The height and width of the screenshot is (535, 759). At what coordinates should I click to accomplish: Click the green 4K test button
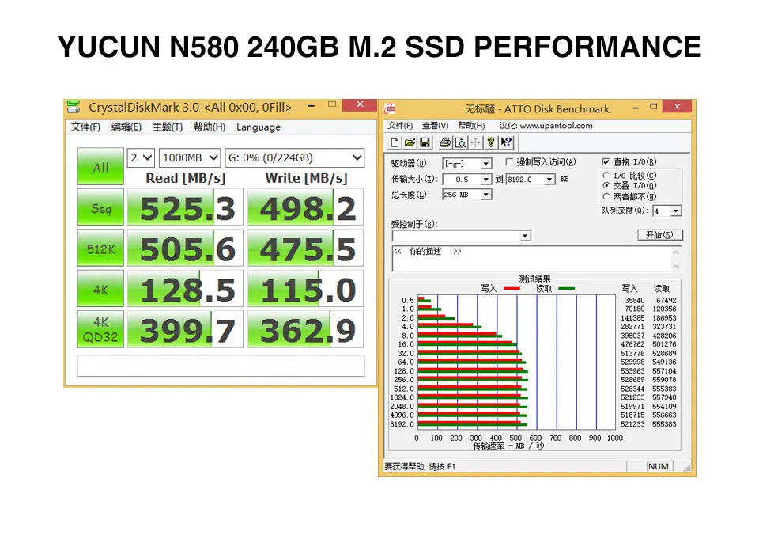click(100, 289)
